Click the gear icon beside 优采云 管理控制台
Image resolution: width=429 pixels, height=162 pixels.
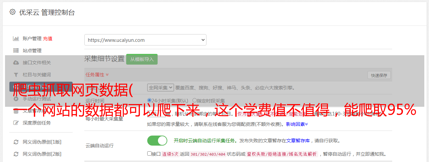[x=12, y=12]
